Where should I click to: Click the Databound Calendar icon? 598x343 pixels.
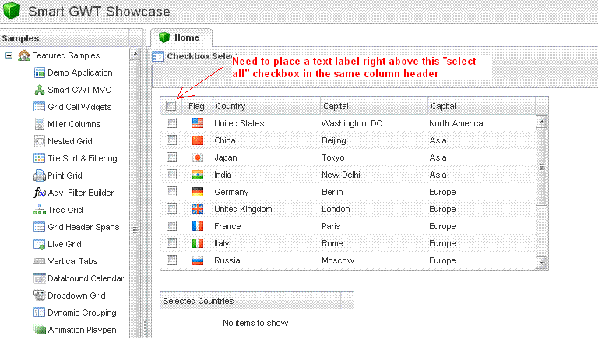tap(40, 278)
